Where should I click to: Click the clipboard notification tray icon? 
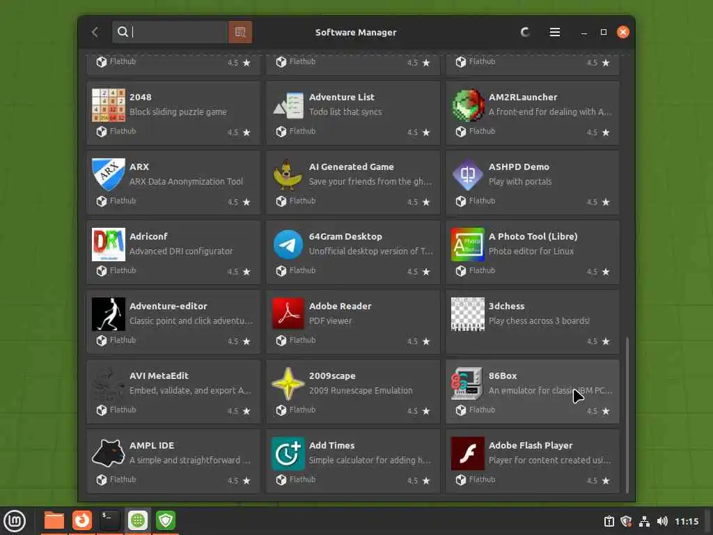click(x=609, y=521)
